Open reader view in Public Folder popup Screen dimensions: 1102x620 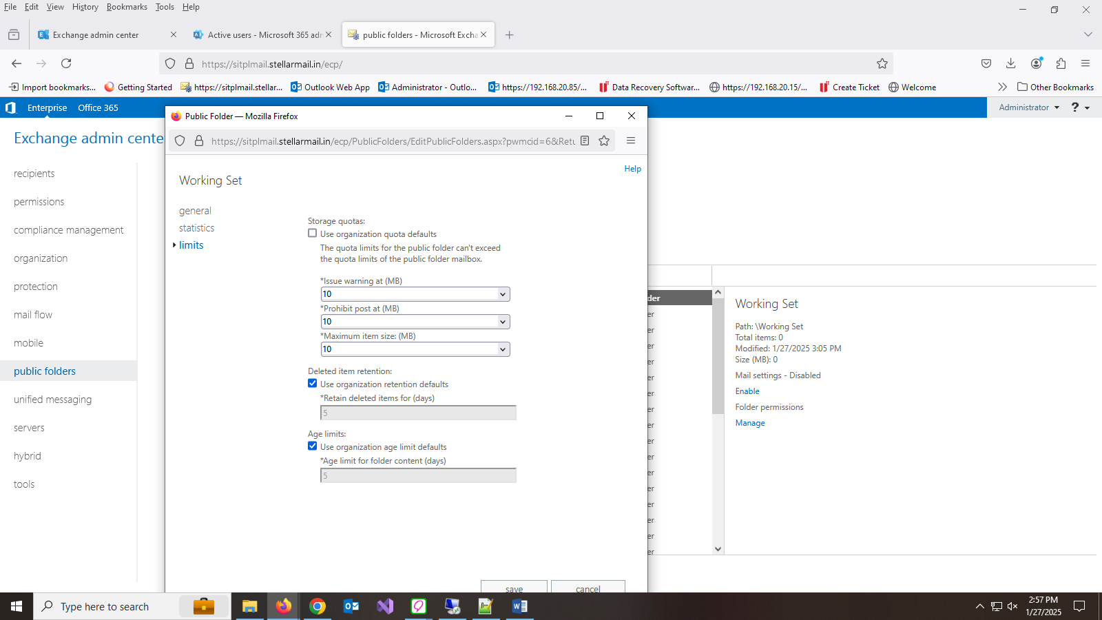585,141
